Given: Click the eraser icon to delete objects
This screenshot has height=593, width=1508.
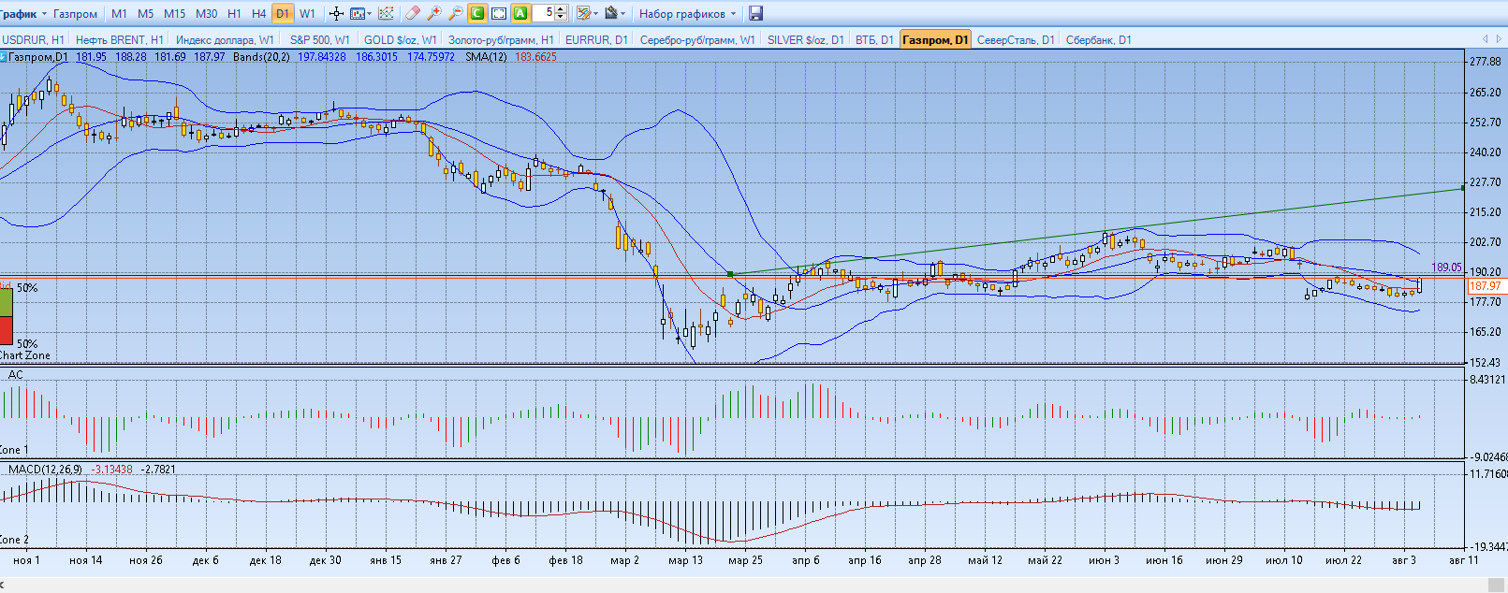Looking at the screenshot, I should [413, 14].
